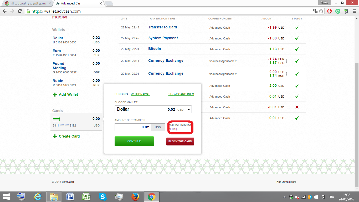Screen dimensions: 359x202
Task: Click the muted volume icon in system tray
Action: point(297,197)
